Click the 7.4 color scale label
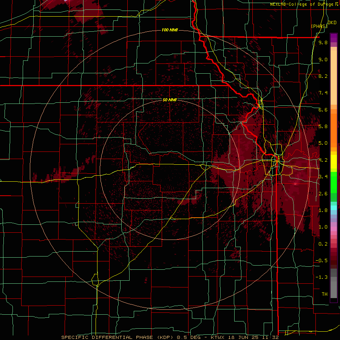This screenshot has height=340, width=340. (x=323, y=93)
